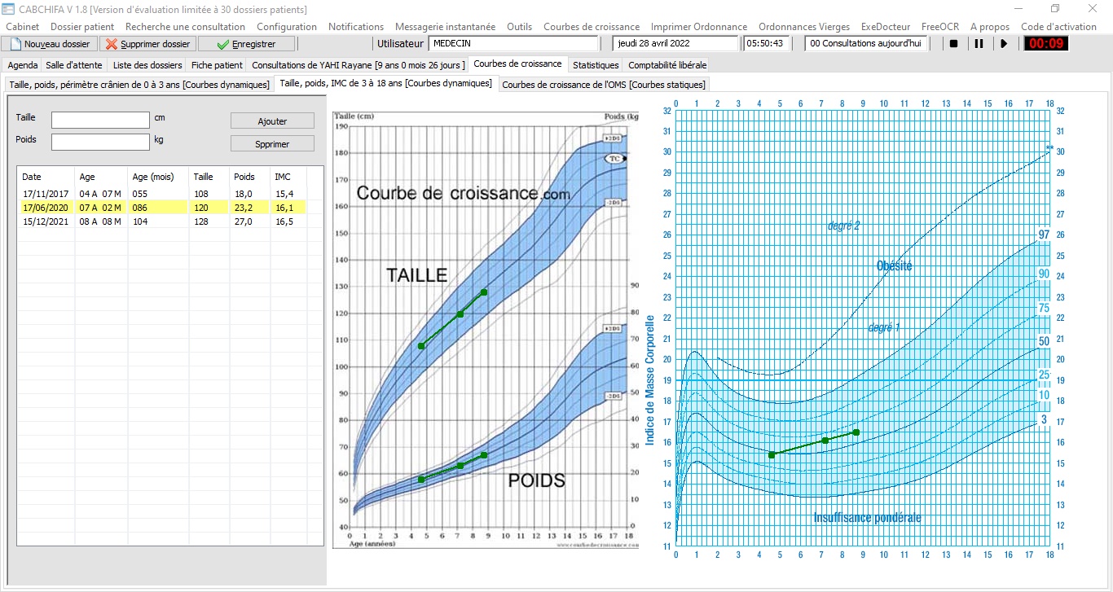Screen dimensions: 1113x592
Task: Open the Configuration menu
Action: 287,27
